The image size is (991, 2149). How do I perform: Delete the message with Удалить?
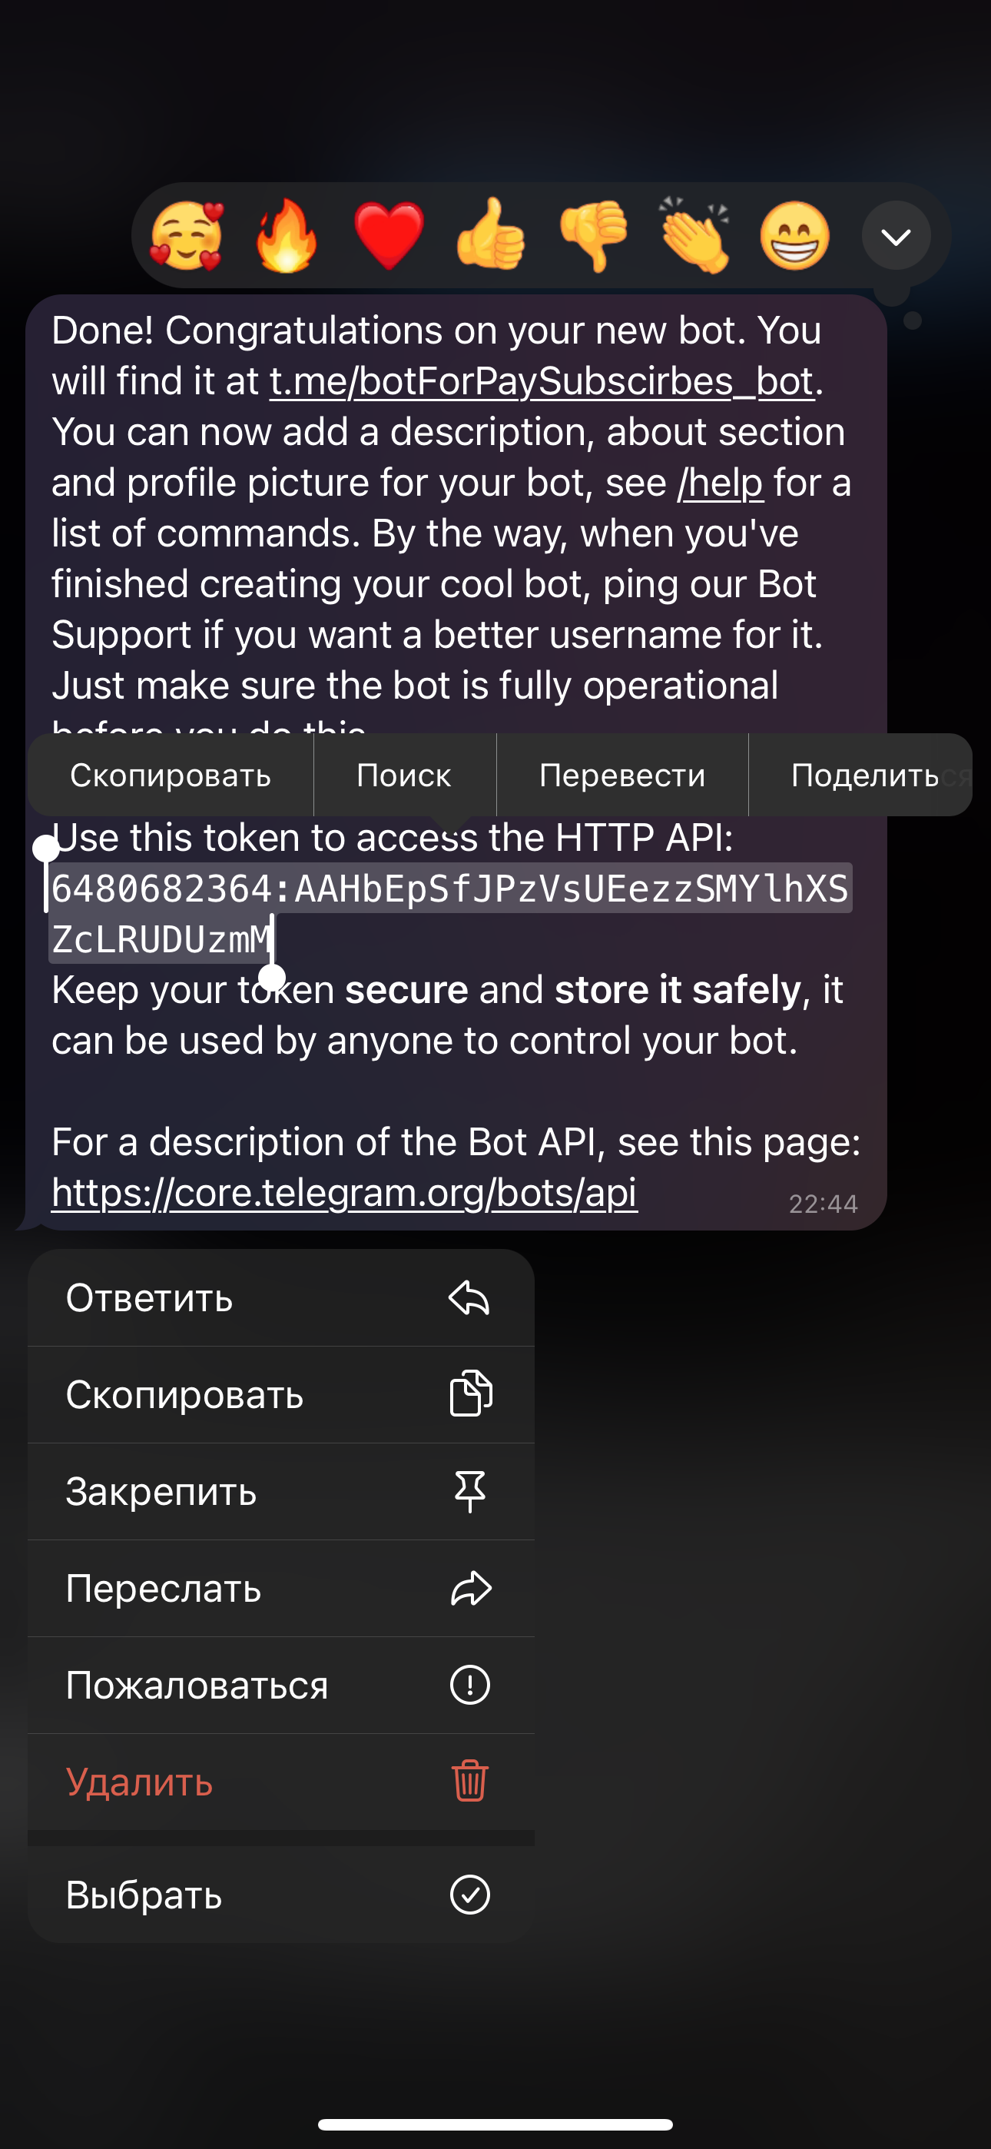click(281, 1782)
